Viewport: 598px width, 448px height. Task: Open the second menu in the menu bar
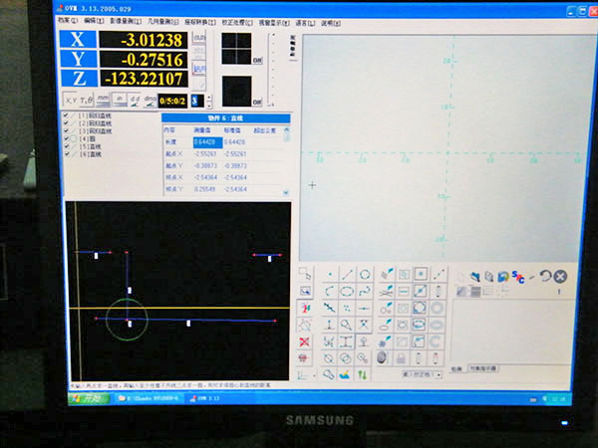(92, 20)
